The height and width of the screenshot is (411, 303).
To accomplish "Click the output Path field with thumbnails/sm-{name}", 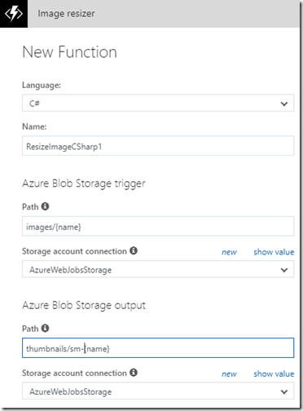I will pyautogui.click(x=158, y=348).
